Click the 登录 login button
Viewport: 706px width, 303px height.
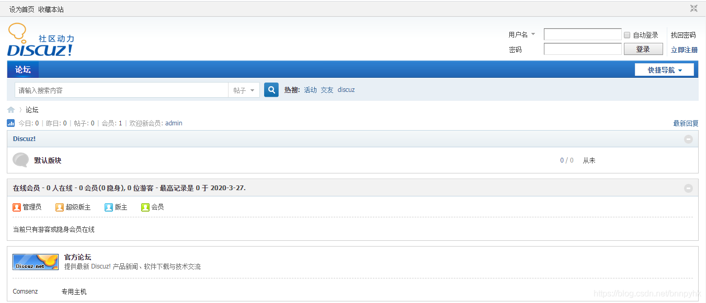pos(643,49)
